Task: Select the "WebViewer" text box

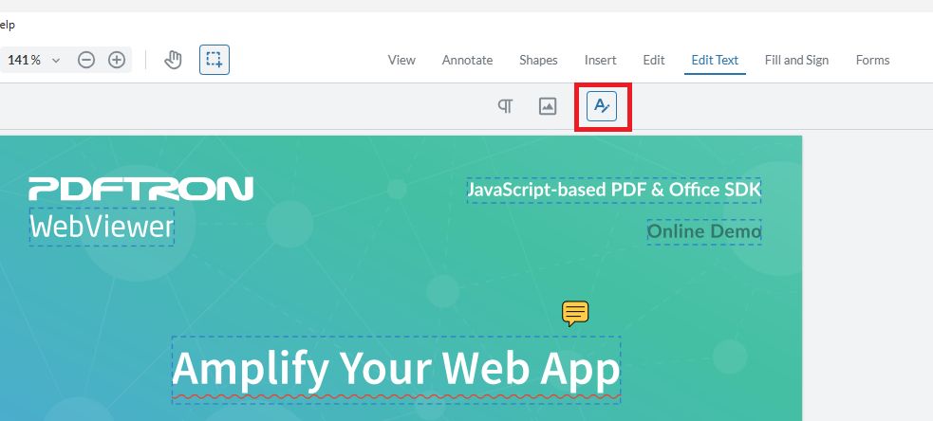Action: pos(102,228)
